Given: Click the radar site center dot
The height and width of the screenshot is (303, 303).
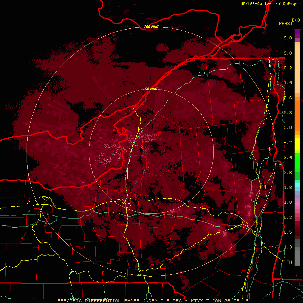Looking at the screenshot, I should [x=151, y=151].
